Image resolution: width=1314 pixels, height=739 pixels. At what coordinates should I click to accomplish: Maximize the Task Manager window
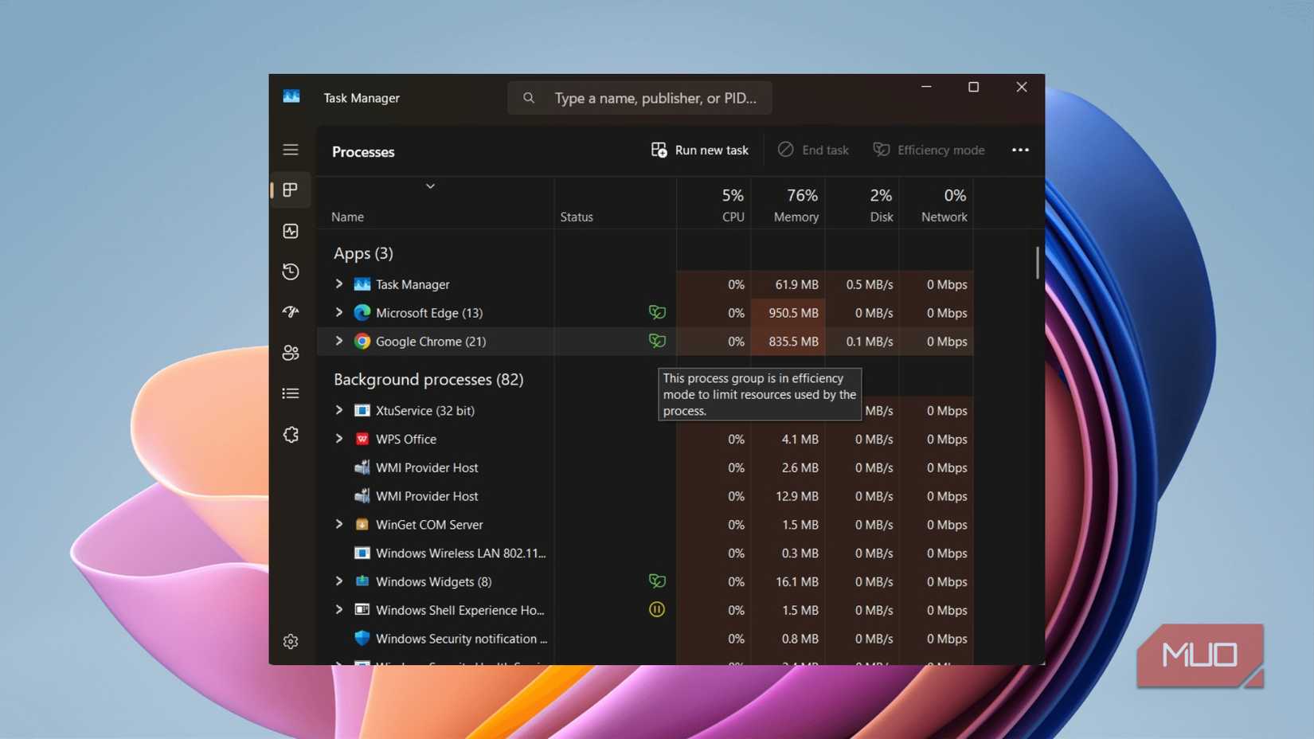(973, 87)
